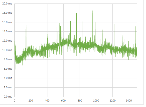Select the 16.0 ms axis label
146x107 pixels.
tap(7, 22)
